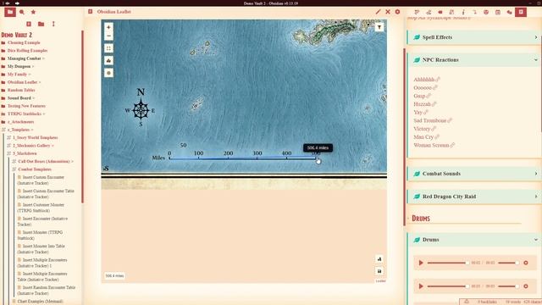This screenshot has height=305, width=542.
Task: Click the save icon at the map's bottom right
Action: click(x=379, y=271)
